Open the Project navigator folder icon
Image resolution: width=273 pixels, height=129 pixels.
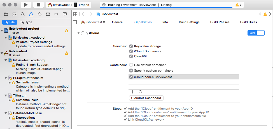point(6,14)
